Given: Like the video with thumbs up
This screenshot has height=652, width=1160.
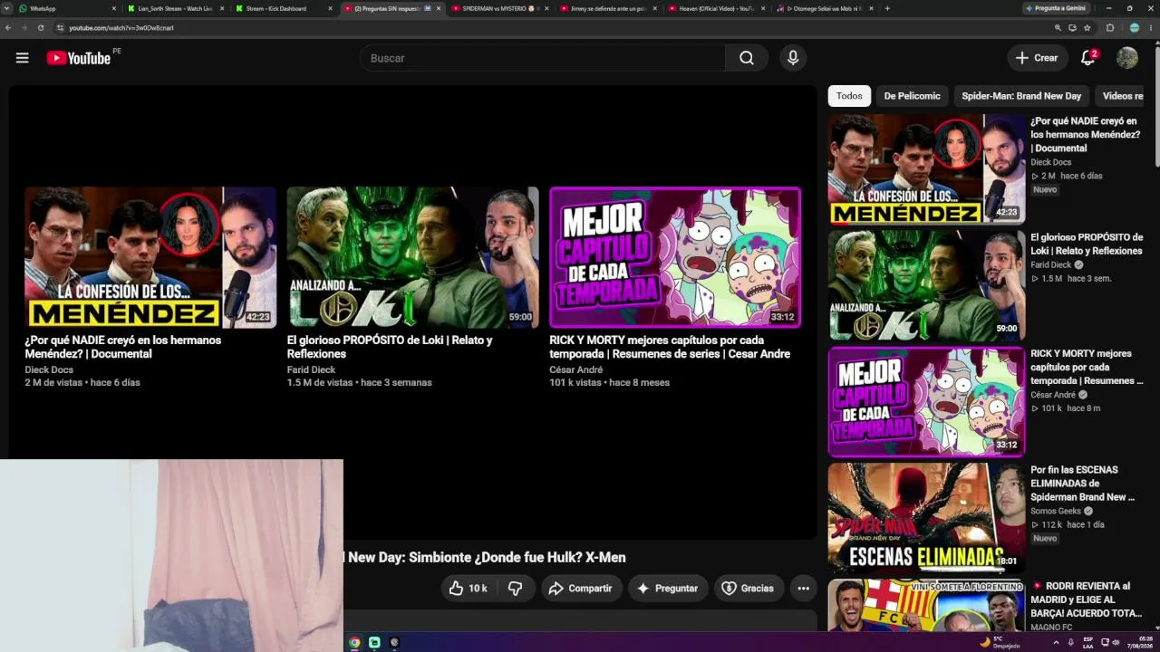Looking at the screenshot, I should coord(468,589).
